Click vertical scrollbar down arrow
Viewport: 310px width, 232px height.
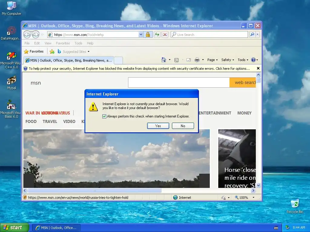258,185
